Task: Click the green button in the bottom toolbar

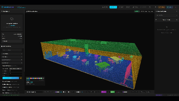Action: [112, 92]
